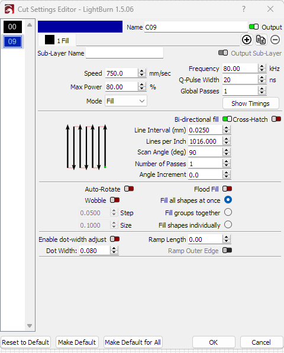Adjust Dot Width spinner arrows
This screenshot has width=284, height=353.
click(114, 250)
